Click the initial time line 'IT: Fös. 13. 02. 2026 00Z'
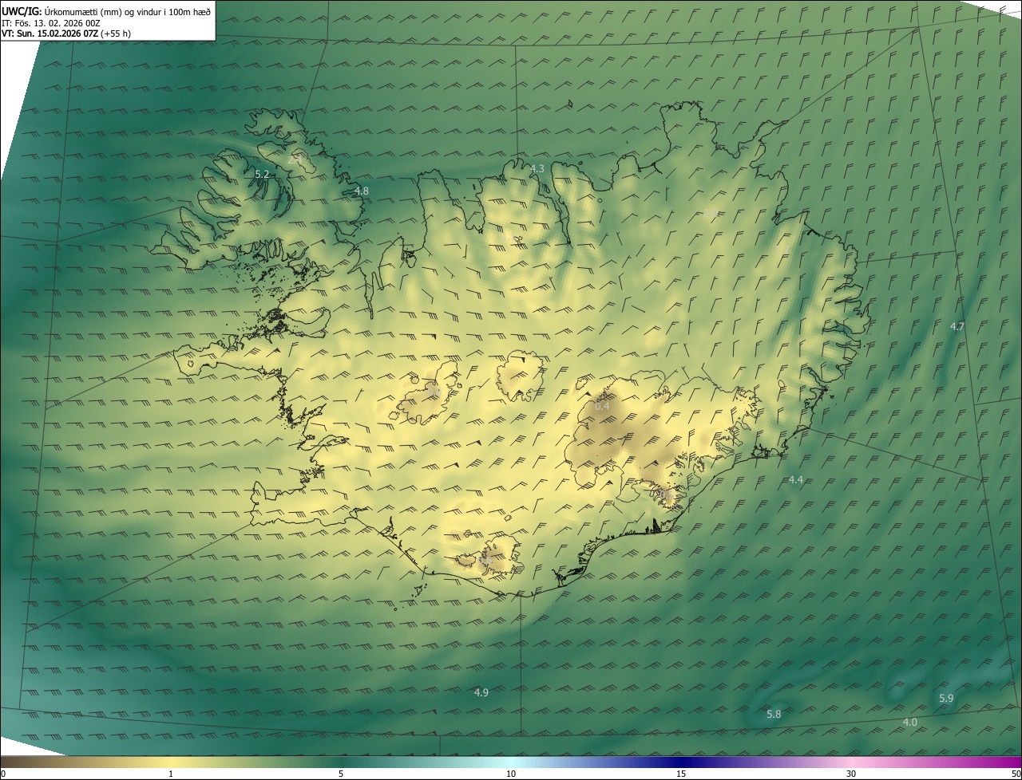Viewport: 1022px width, 780px height. pos(52,23)
